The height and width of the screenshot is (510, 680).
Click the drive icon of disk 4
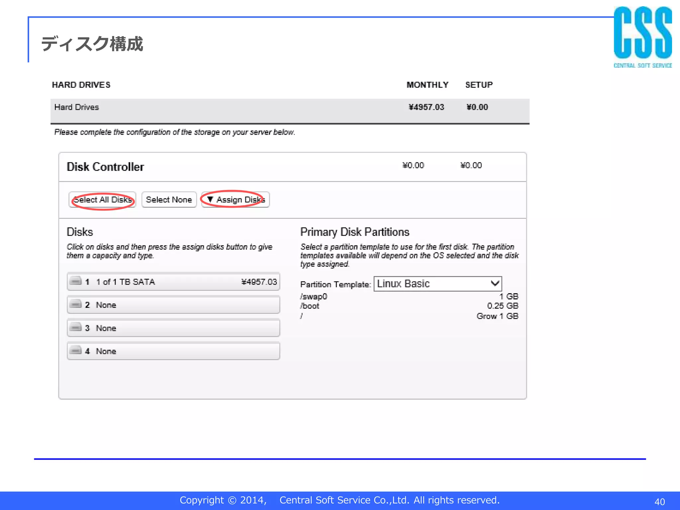pyautogui.click(x=76, y=350)
